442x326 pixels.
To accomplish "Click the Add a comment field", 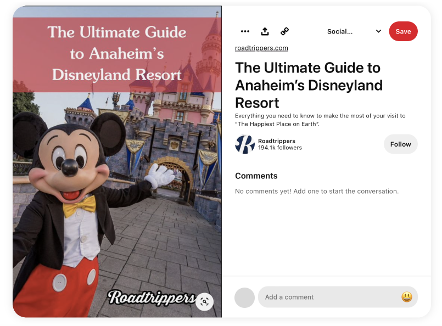I will coord(338,297).
